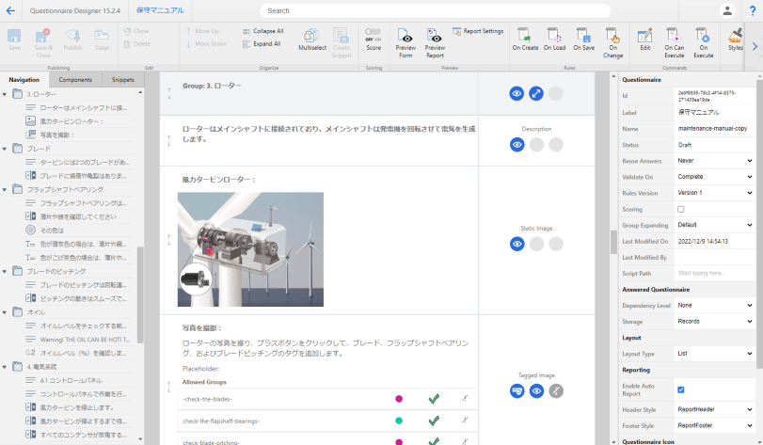
Task: Switch to the Snippets tab
Action: [x=122, y=80]
